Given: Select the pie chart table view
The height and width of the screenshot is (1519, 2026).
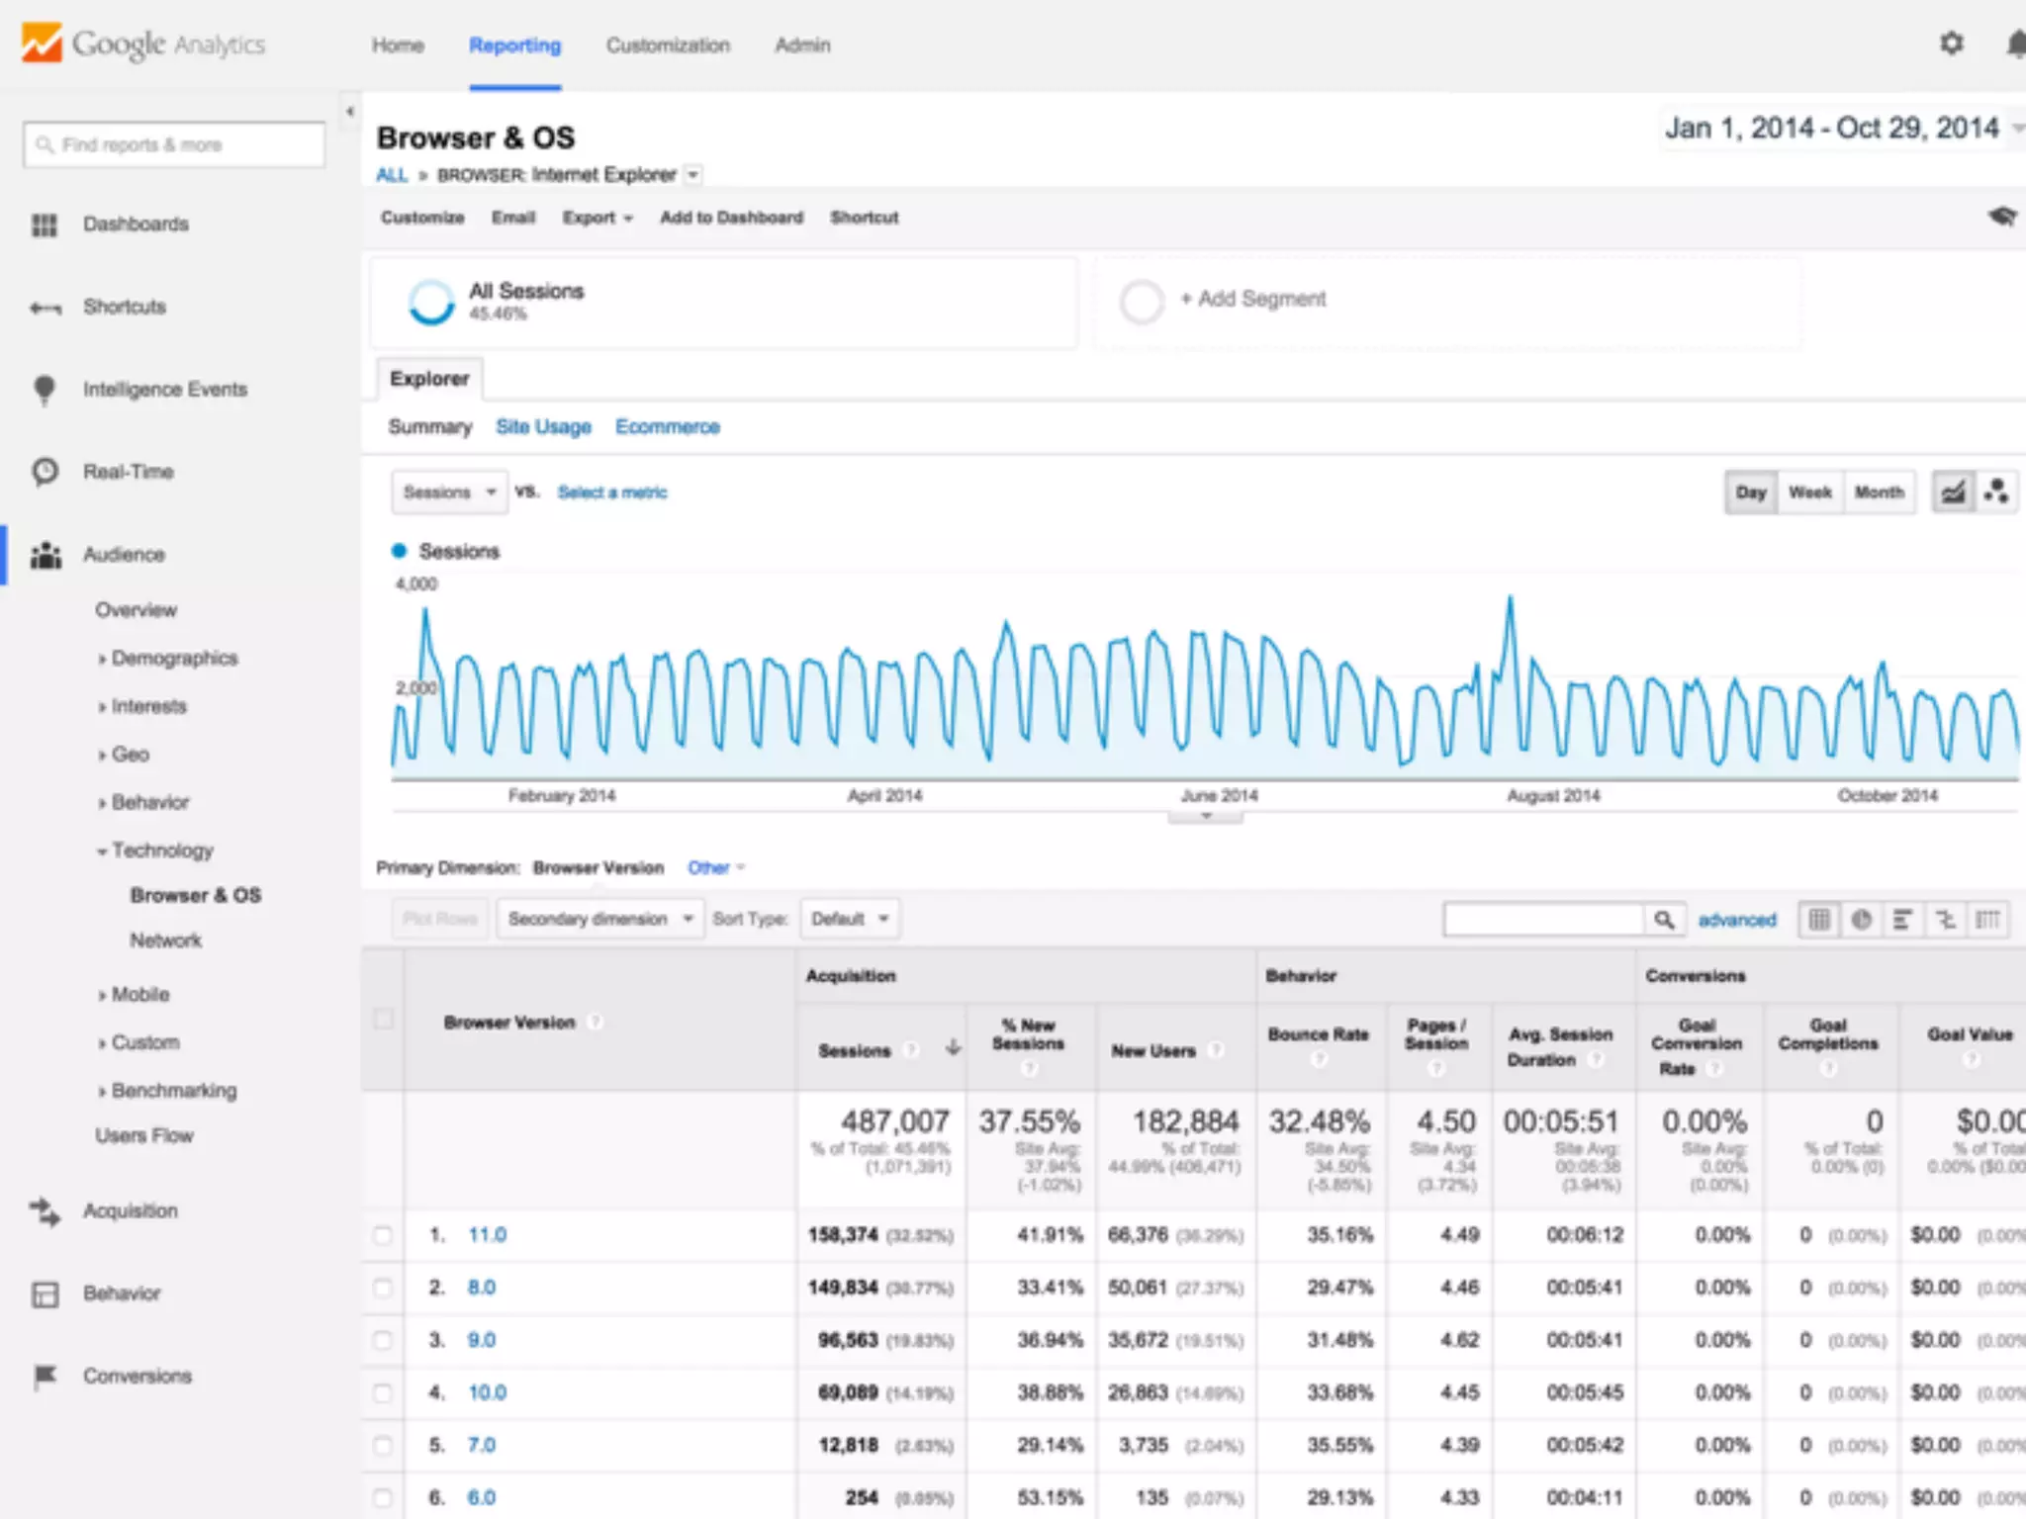Looking at the screenshot, I should point(1861,920).
